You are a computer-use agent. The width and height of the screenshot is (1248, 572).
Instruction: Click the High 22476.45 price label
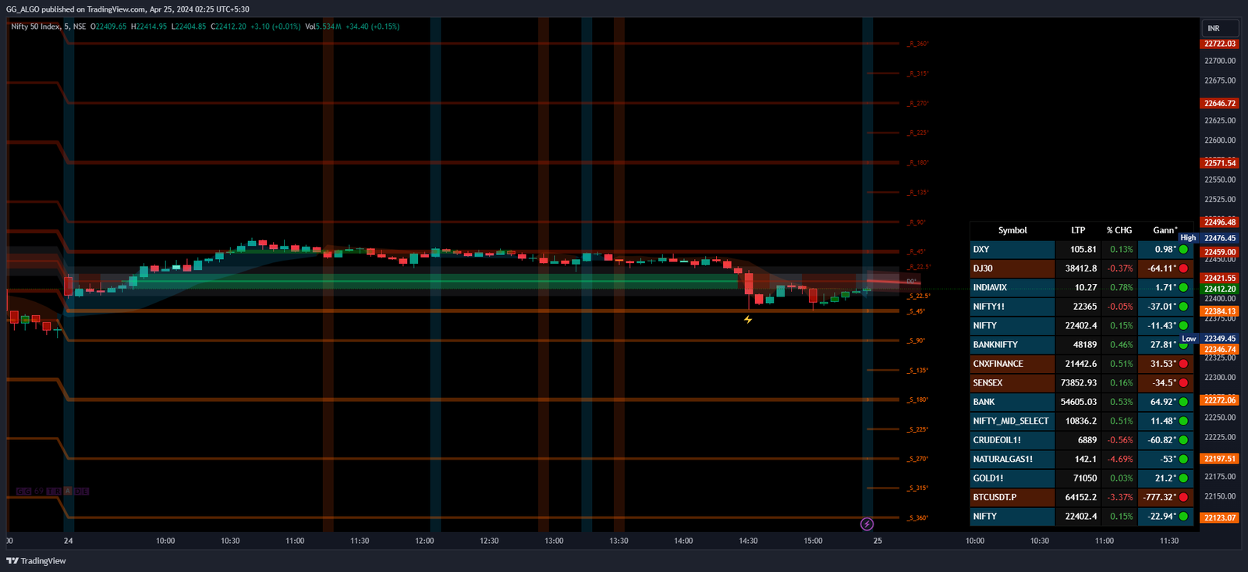pos(1208,238)
